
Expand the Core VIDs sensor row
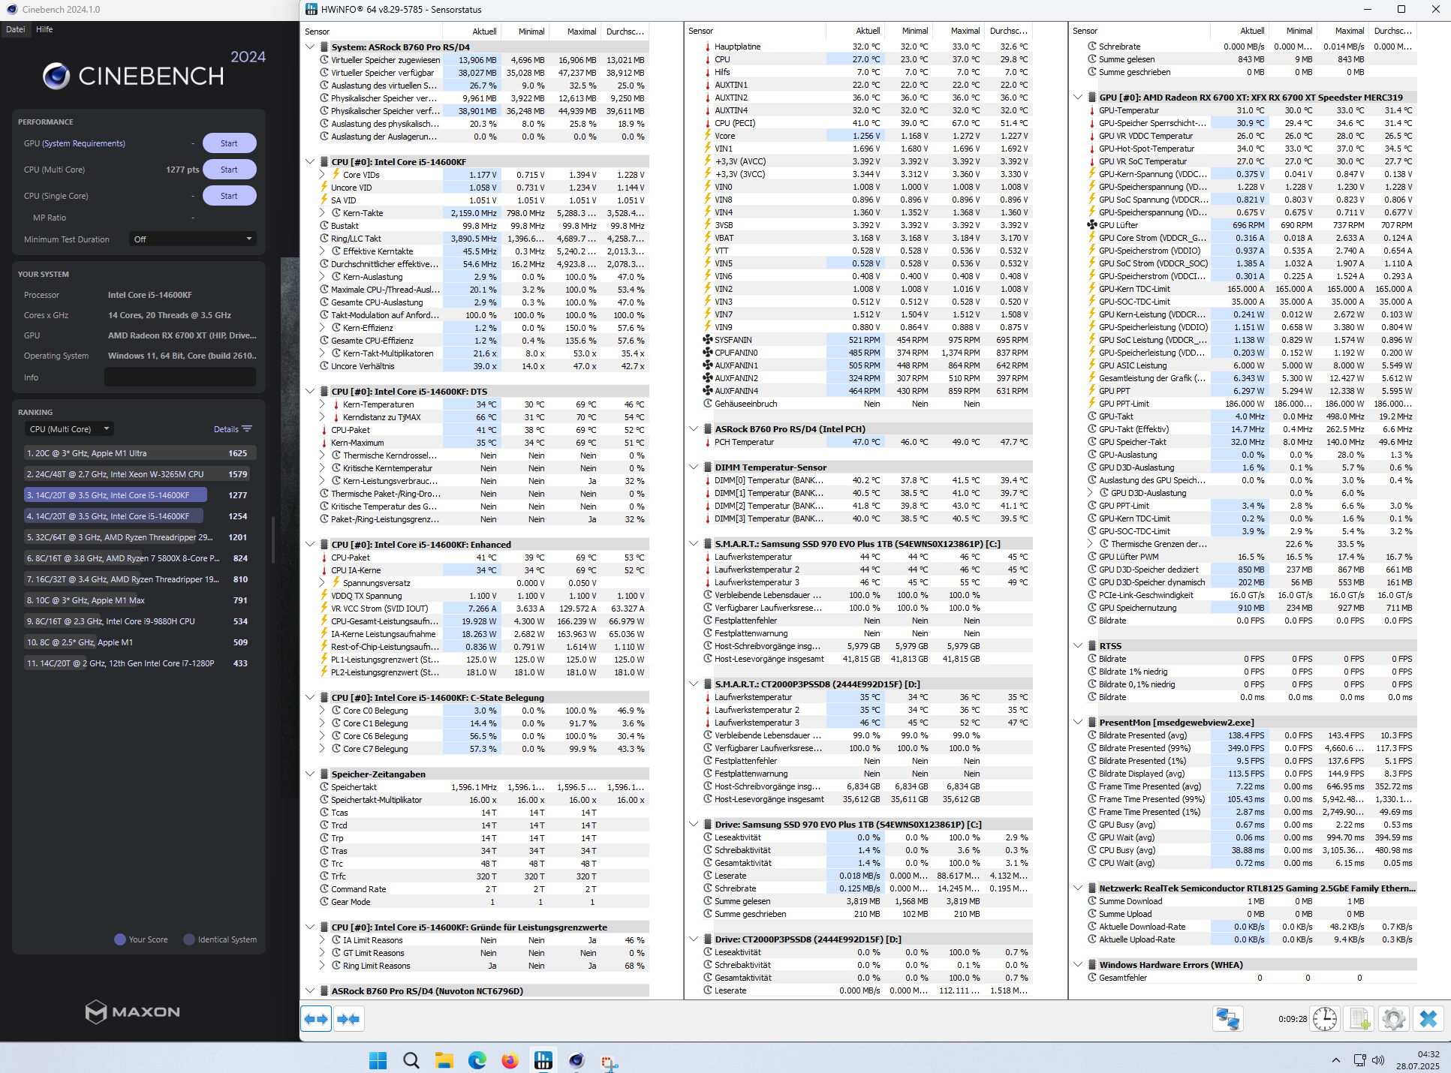322,175
